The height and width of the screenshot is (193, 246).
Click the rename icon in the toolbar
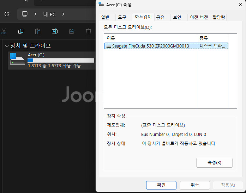[x=55, y=31]
